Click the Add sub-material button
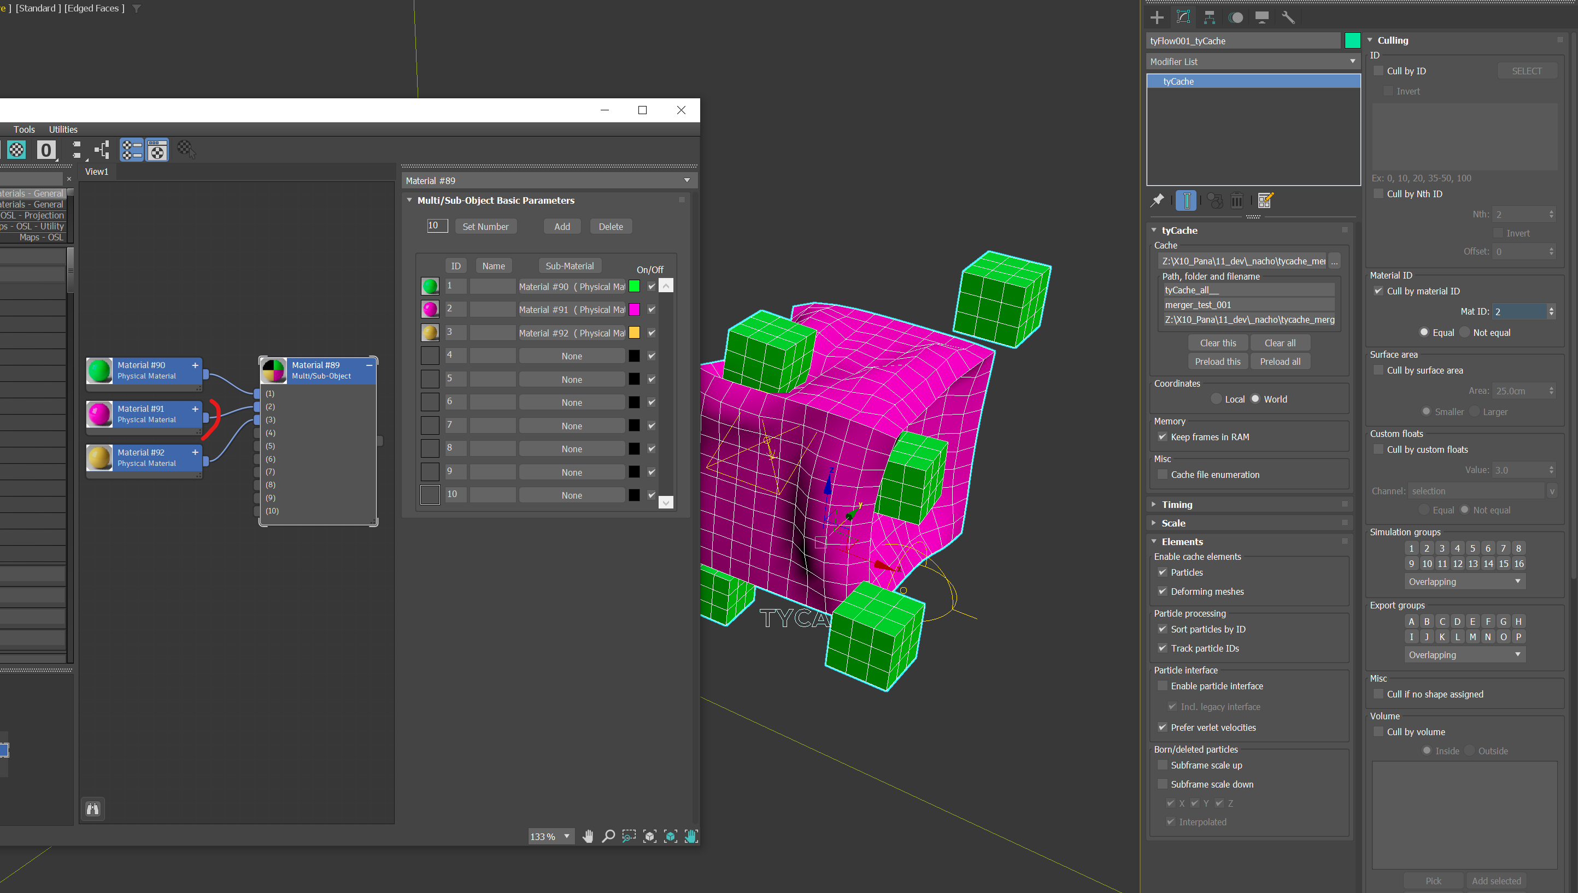The height and width of the screenshot is (893, 1578). click(561, 226)
